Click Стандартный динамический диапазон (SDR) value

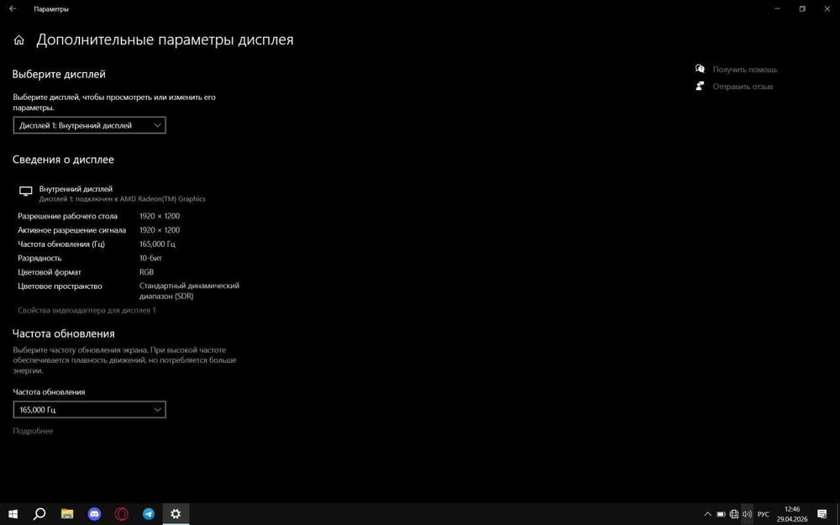tap(189, 291)
